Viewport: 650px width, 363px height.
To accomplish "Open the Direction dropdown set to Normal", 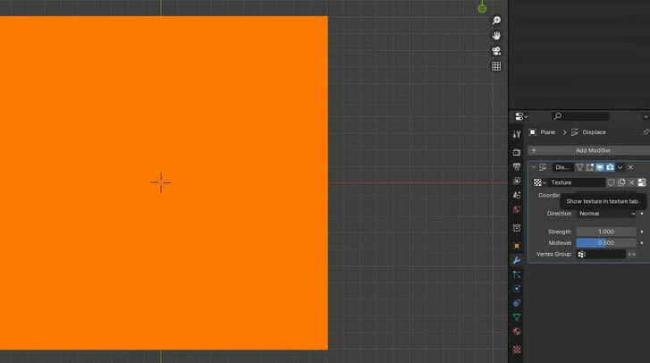I will pos(606,214).
